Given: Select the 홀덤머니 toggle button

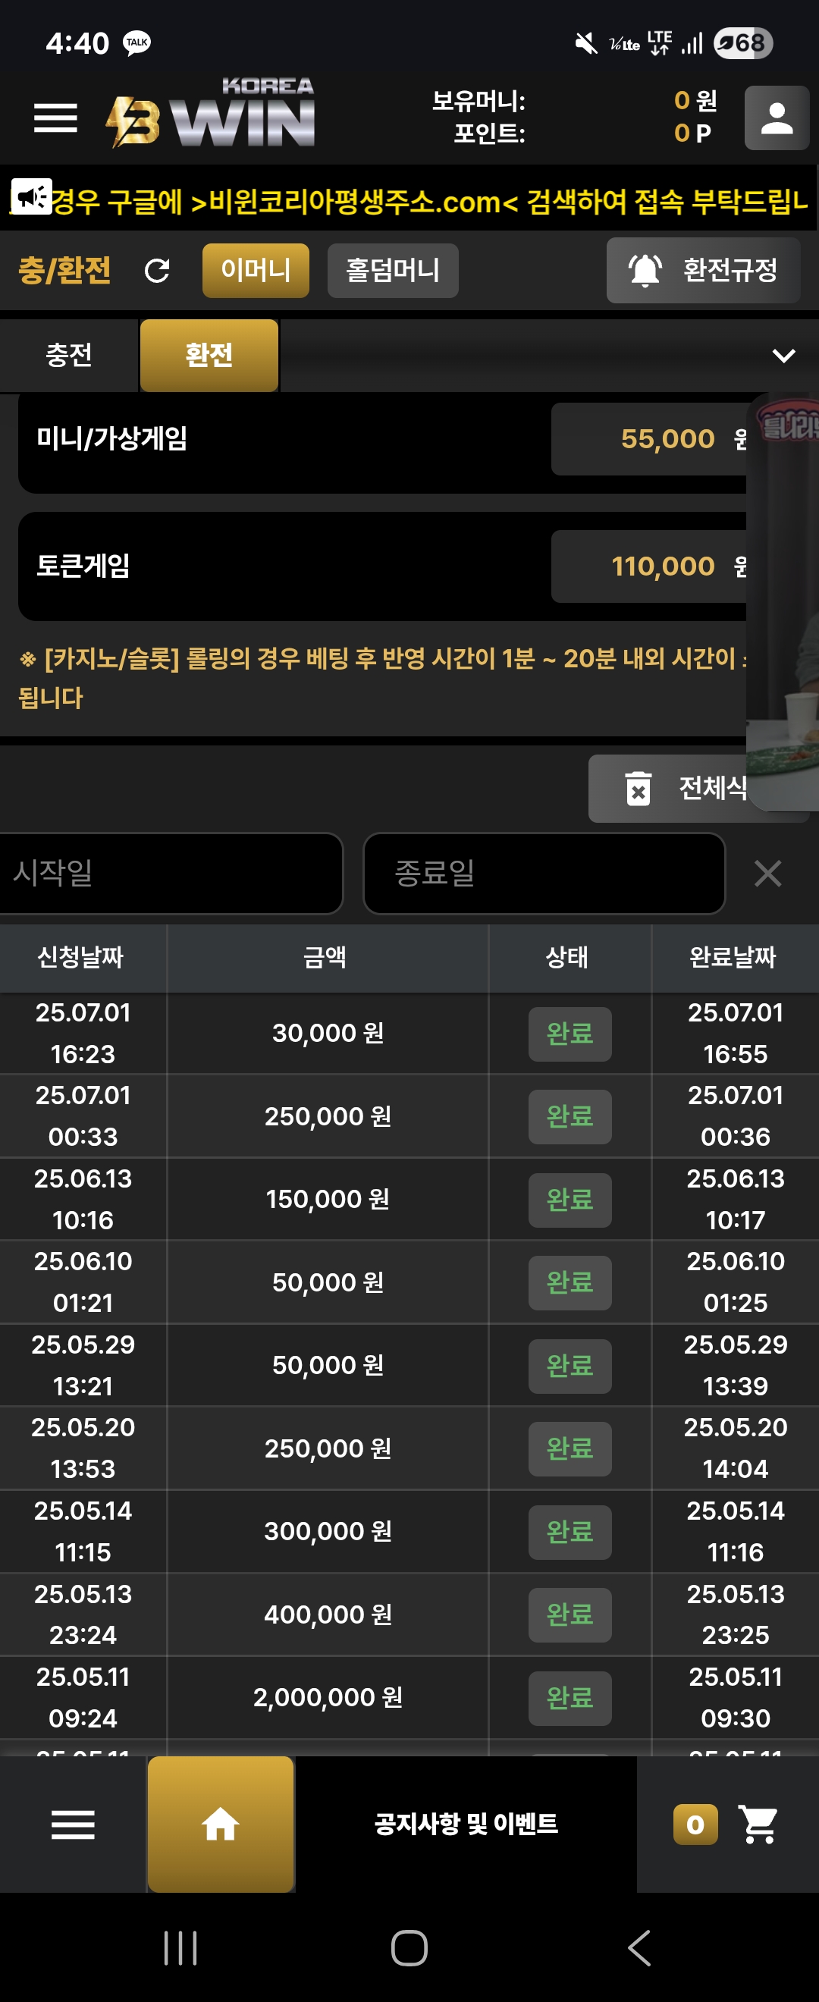Looking at the screenshot, I should 392,271.
